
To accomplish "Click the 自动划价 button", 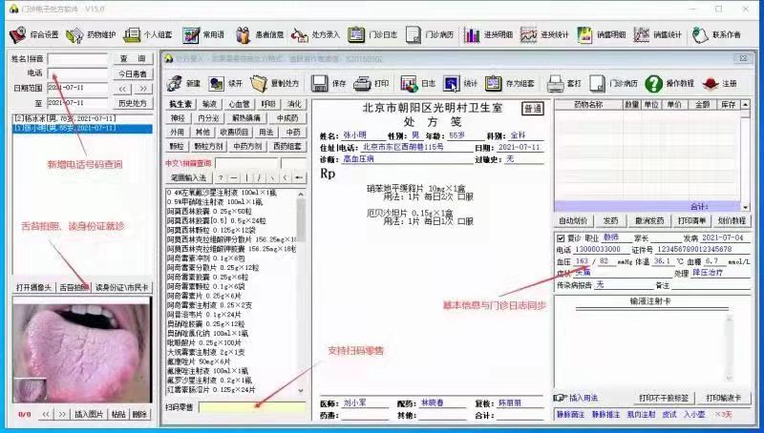I will pos(573,220).
